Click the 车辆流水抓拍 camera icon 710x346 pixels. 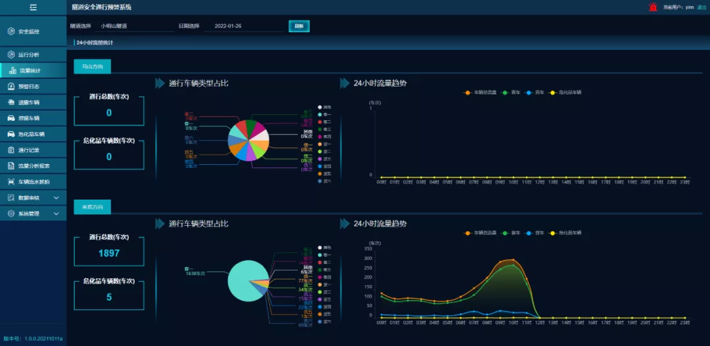coord(11,181)
